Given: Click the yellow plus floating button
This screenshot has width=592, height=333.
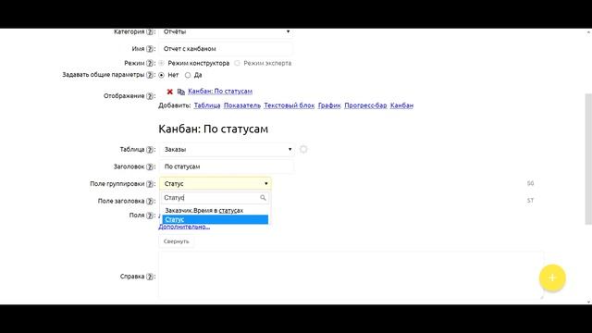Looking at the screenshot, I should pyautogui.click(x=552, y=277).
